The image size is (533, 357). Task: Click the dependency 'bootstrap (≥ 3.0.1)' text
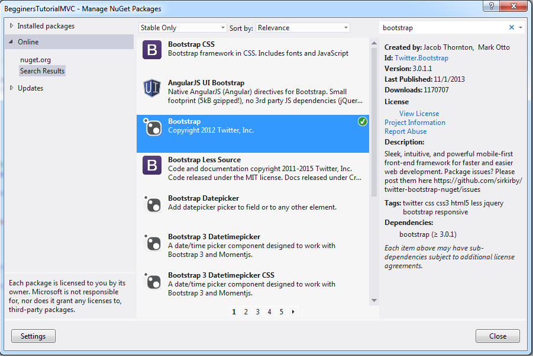[428, 234]
